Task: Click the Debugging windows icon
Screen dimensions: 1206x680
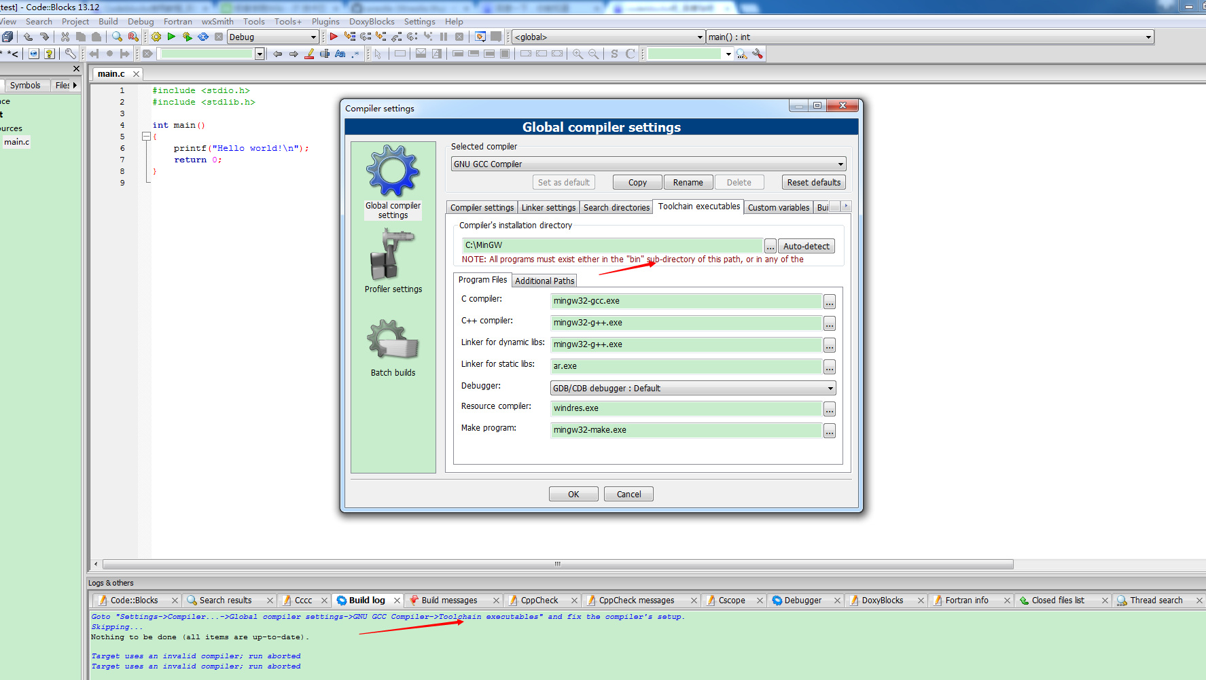Action: tap(480, 37)
